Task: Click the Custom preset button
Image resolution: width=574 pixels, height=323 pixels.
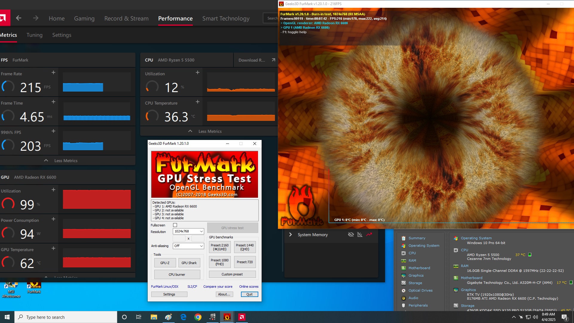Action: (x=232, y=274)
